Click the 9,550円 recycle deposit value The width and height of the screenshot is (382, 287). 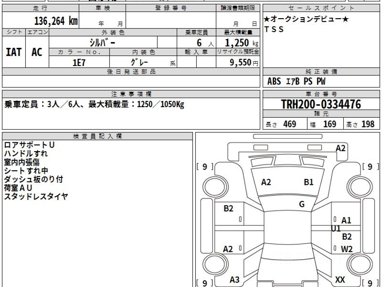click(244, 63)
